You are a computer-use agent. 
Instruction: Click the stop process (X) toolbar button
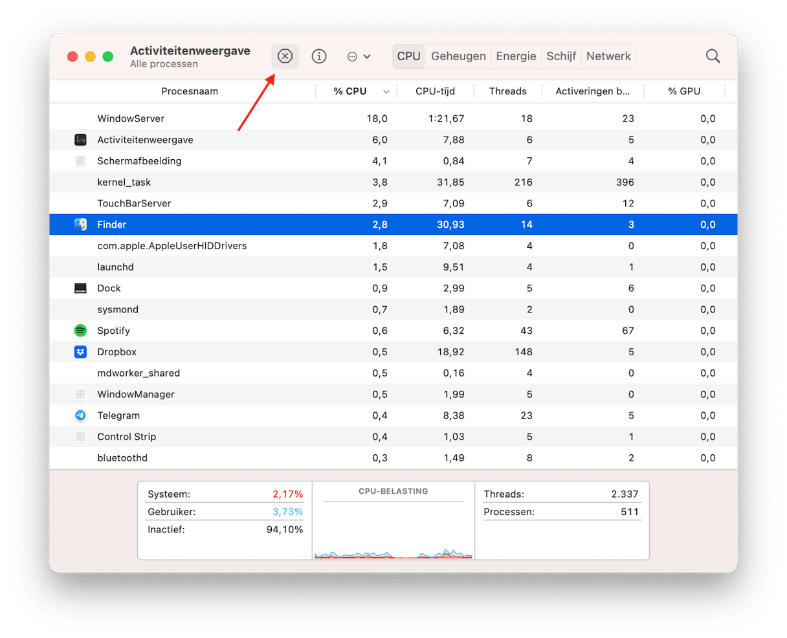click(285, 56)
